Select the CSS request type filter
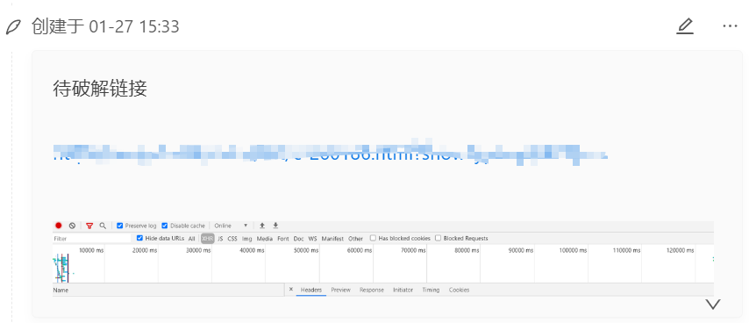 tap(232, 239)
